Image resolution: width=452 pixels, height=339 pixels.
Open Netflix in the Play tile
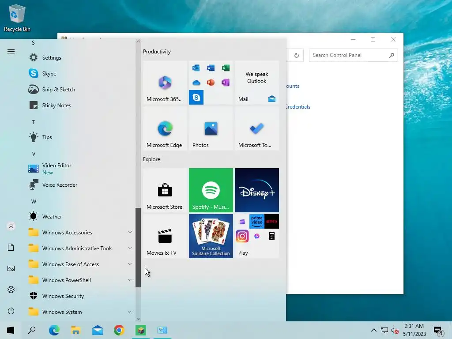tap(271, 222)
